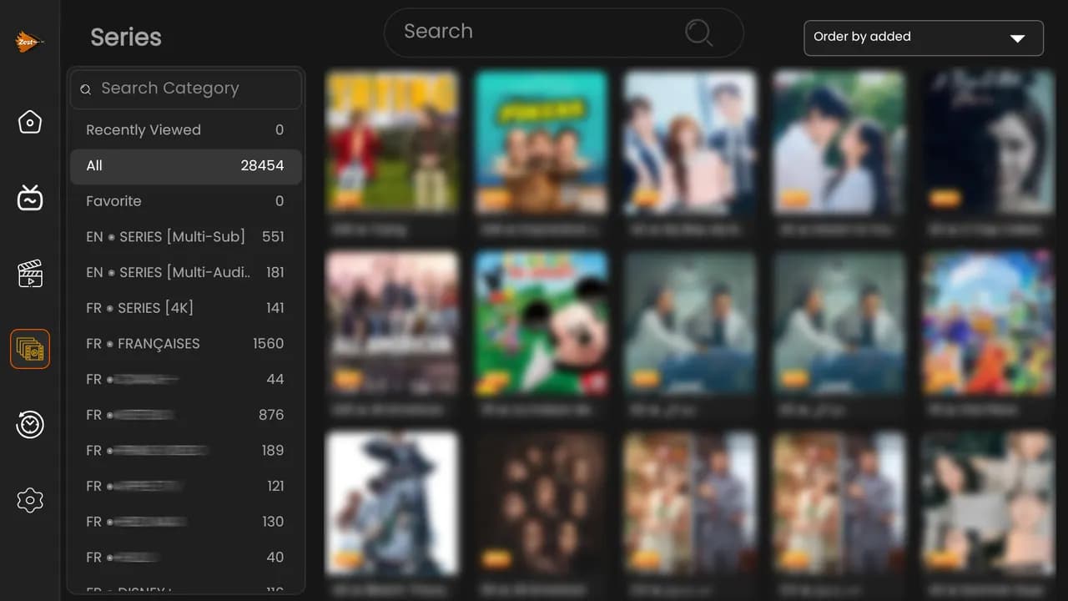1068x601 pixels.
Task: Open the dark brown poster with many faces
Action: 542,504
